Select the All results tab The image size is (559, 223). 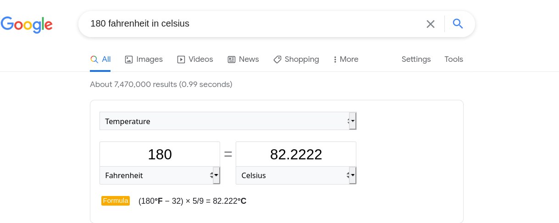pos(100,59)
